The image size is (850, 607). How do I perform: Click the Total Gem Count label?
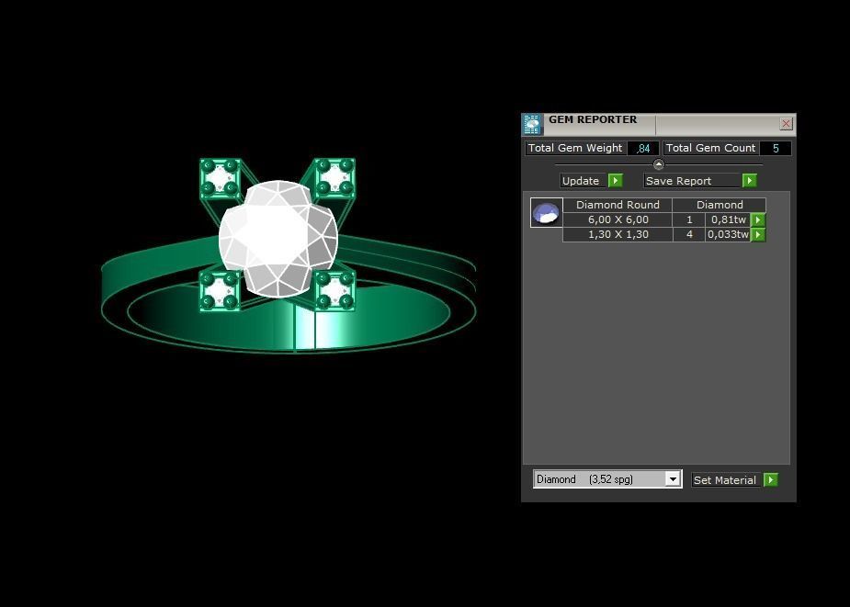(x=710, y=148)
